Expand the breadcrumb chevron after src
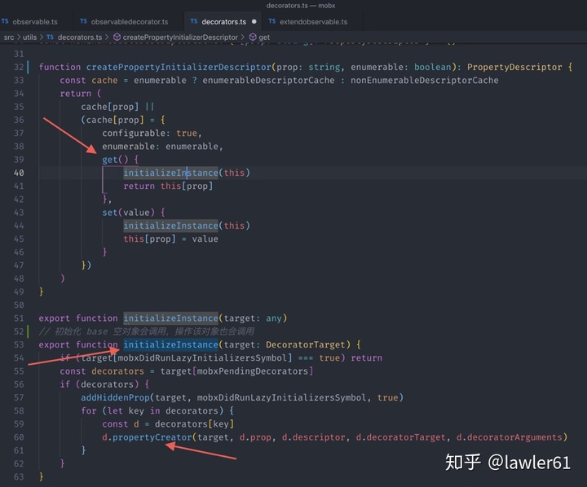 pyautogui.click(x=19, y=37)
